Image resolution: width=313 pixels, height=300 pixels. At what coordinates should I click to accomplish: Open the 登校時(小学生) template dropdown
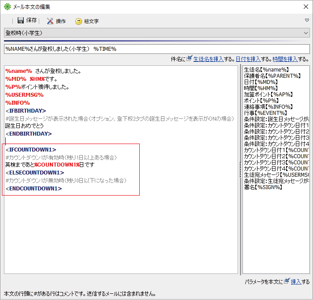156,33
